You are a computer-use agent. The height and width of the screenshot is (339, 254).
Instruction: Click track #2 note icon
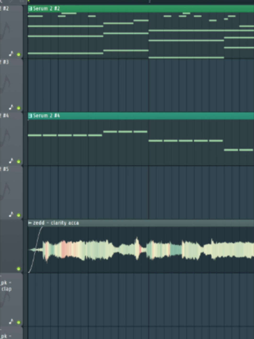click(11, 54)
